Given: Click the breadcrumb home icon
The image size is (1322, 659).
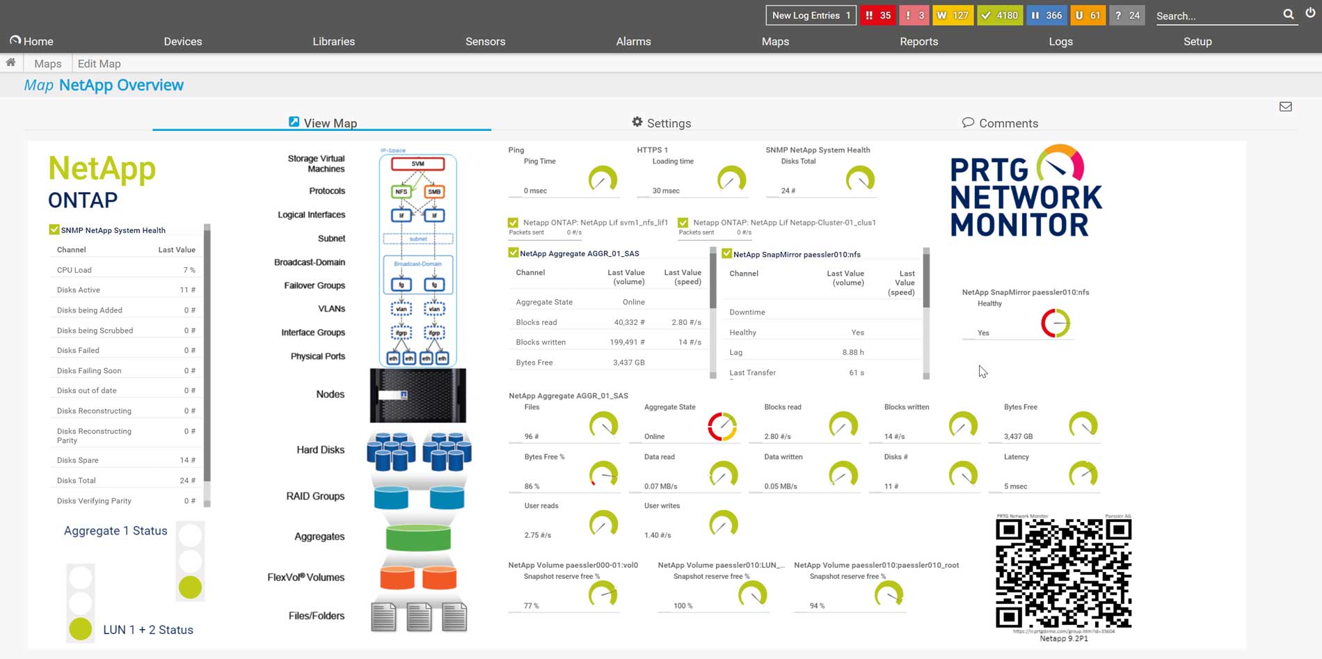Looking at the screenshot, I should [10, 63].
